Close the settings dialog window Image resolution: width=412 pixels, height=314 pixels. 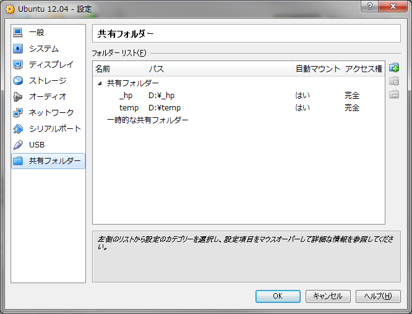point(393,6)
